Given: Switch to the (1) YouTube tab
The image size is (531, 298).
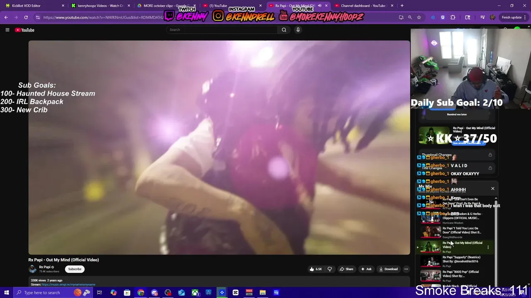Looking at the screenshot, I should [232, 6].
